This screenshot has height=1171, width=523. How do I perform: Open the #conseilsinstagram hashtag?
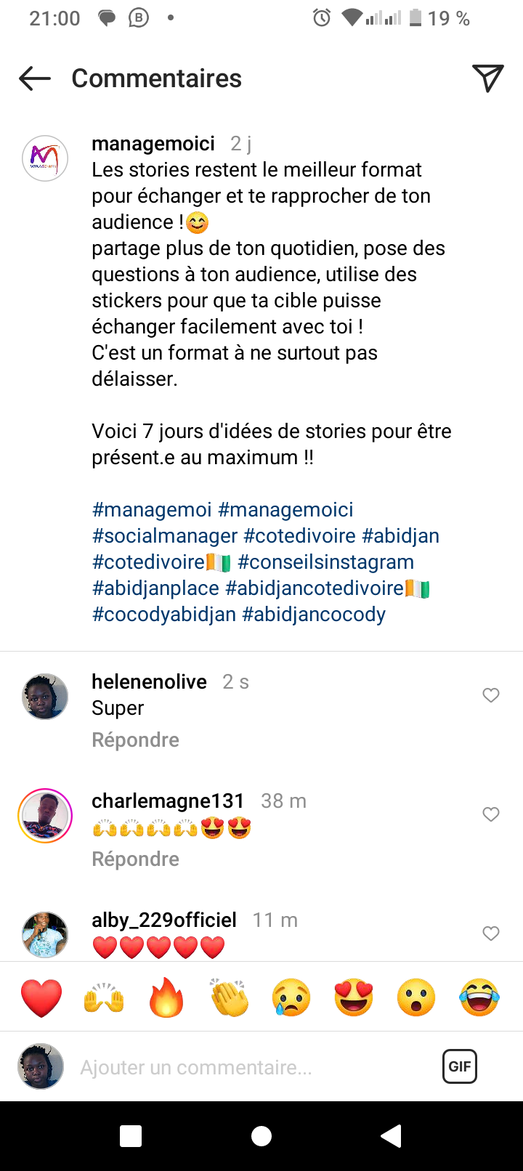pos(325,562)
